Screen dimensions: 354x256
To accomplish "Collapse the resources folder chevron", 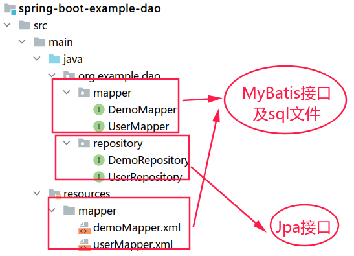I will tap(37, 193).
